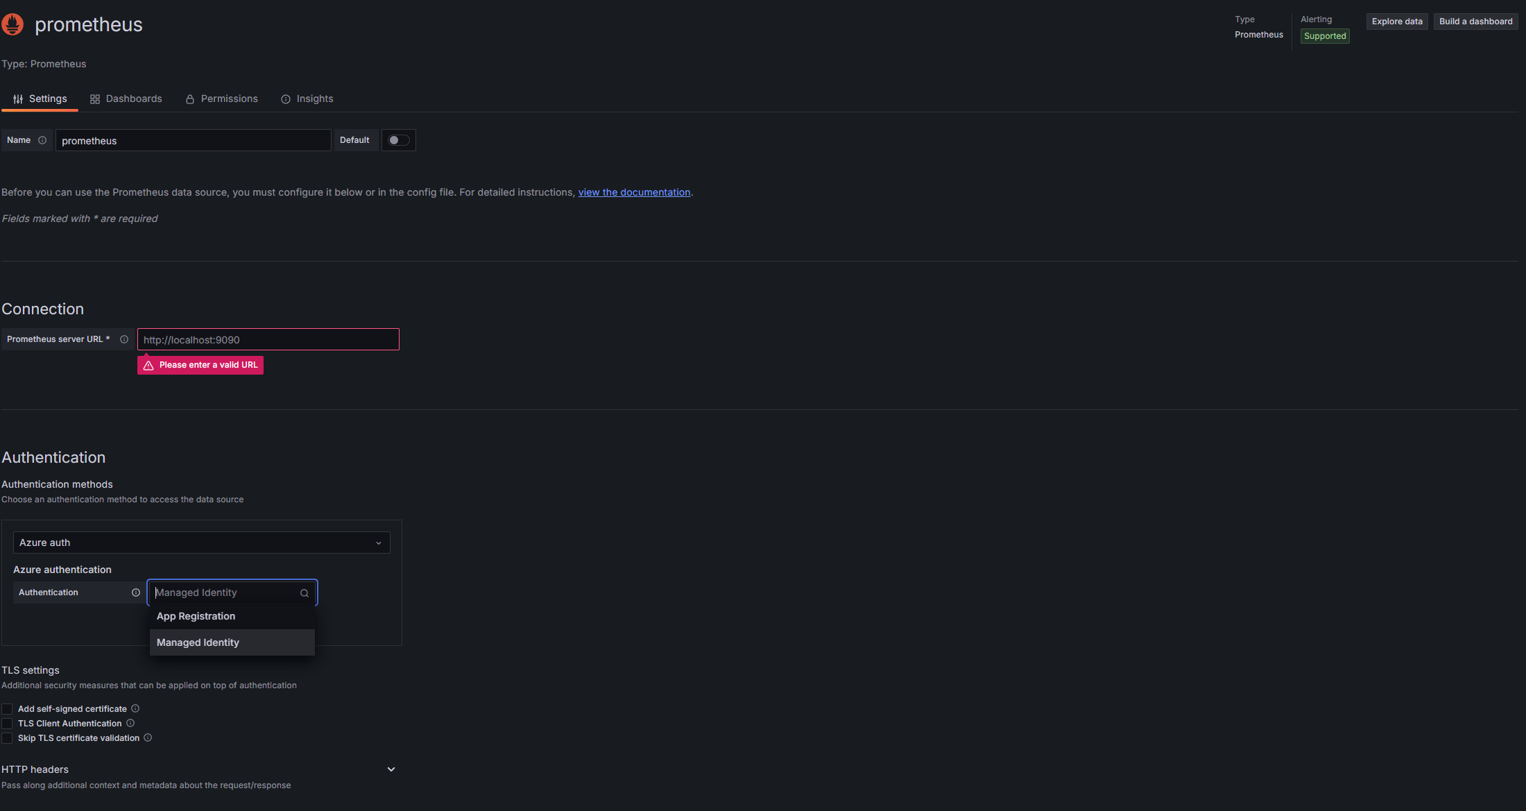The height and width of the screenshot is (811, 1526).
Task: Click info icon for Add self-signed certificate
Action: pos(135,708)
